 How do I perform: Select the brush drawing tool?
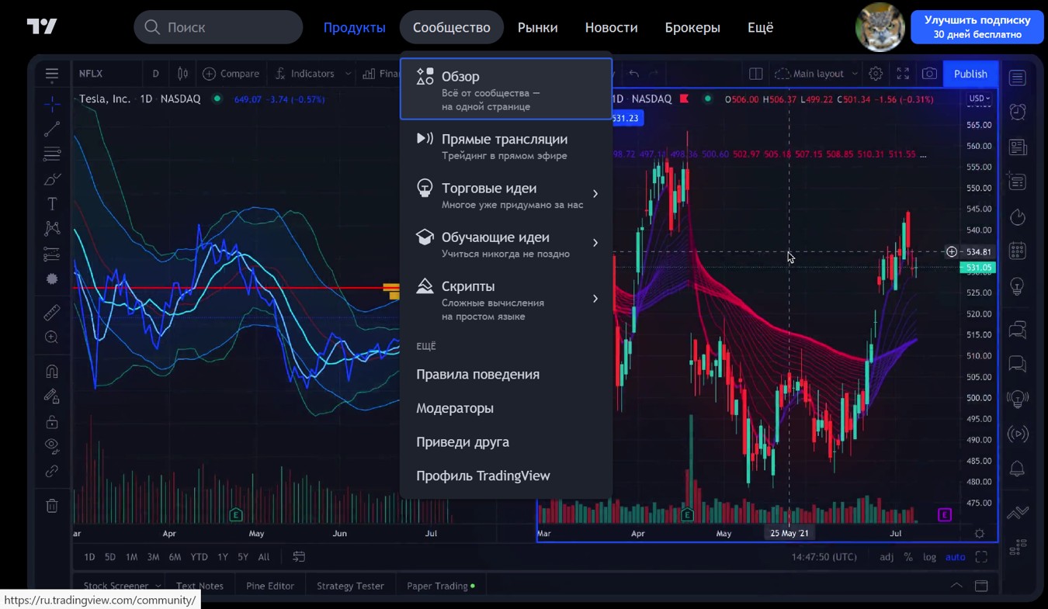[52, 180]
